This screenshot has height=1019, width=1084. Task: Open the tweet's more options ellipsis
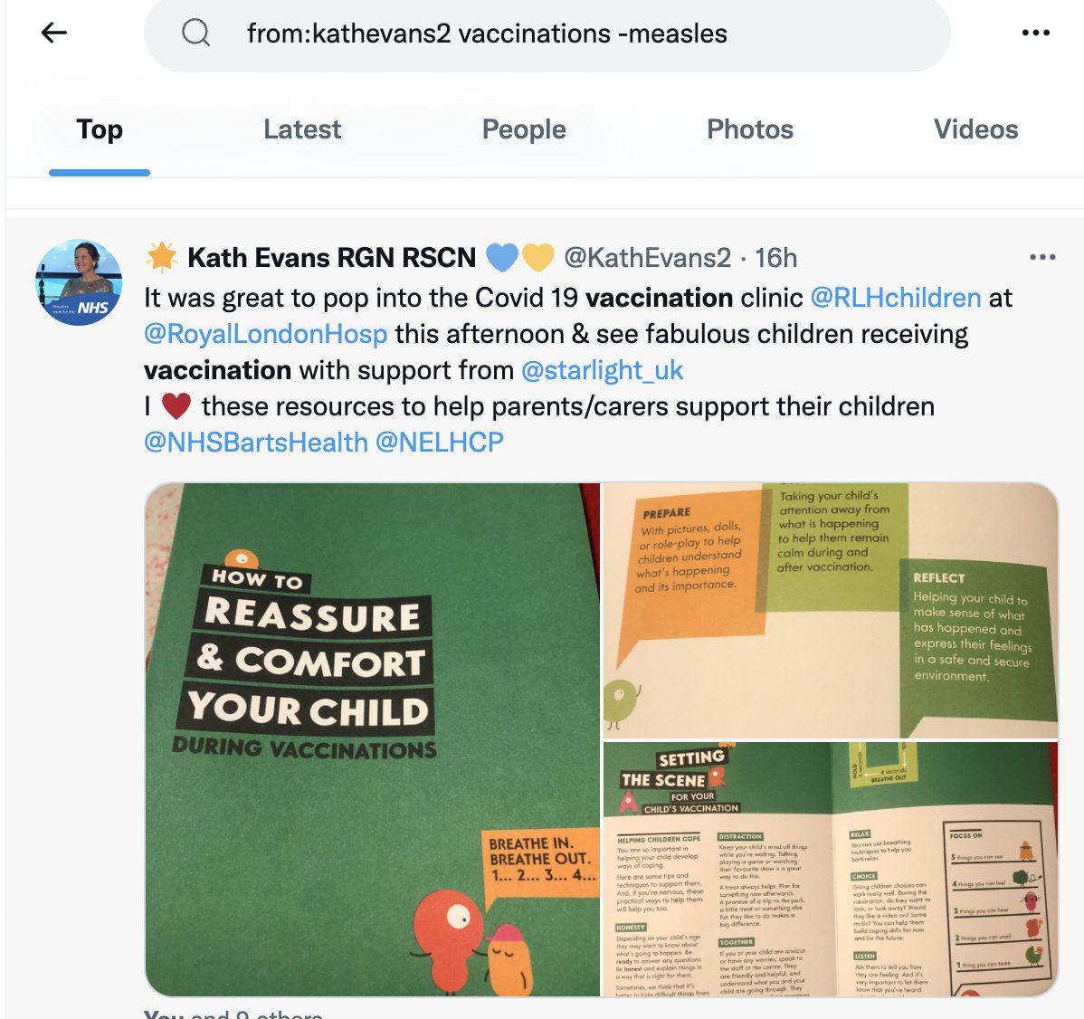pyautogui.click(x=1042, y=257)
